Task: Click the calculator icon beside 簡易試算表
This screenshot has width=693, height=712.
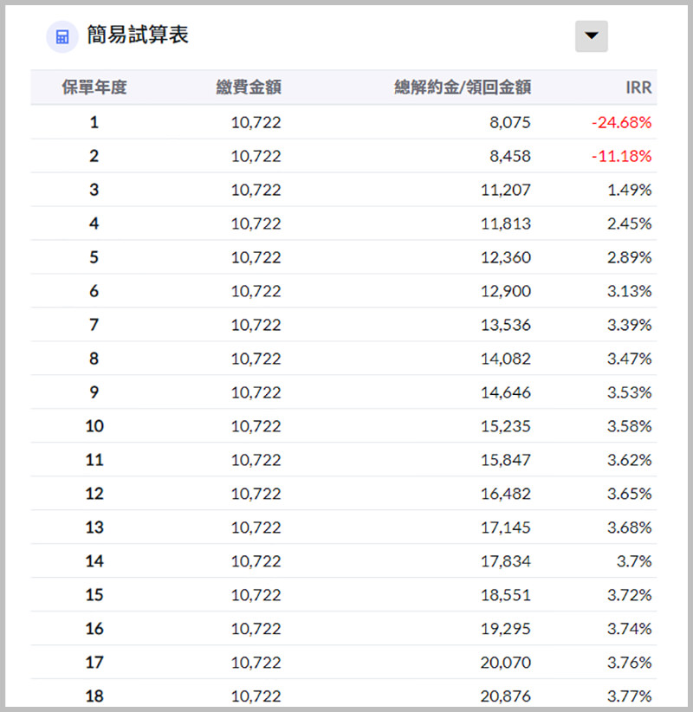Action: (62, 36)
